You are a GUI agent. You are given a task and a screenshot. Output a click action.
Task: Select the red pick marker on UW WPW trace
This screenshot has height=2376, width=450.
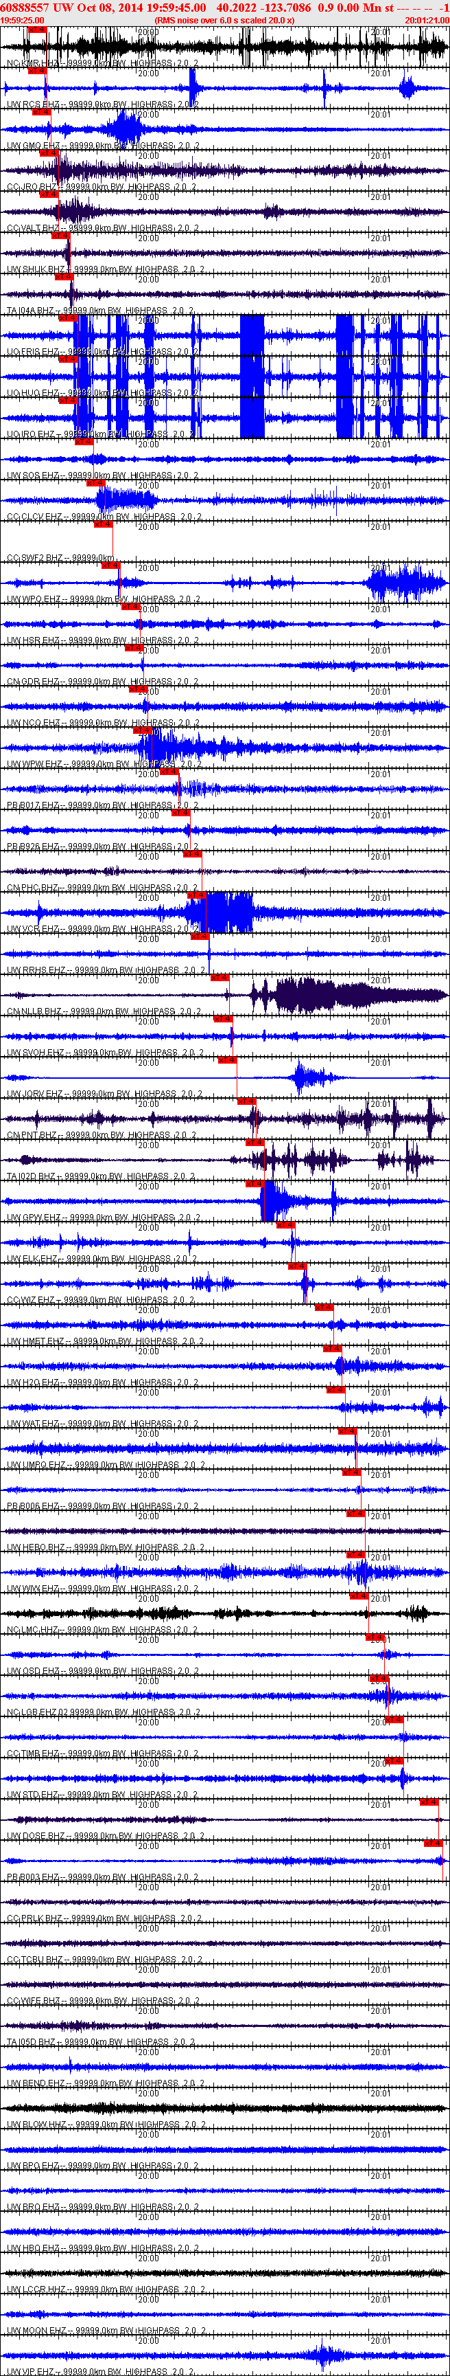coord(143,730)
